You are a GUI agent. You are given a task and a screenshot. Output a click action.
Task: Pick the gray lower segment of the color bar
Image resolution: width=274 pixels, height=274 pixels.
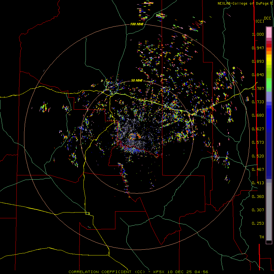pos(269,212)
